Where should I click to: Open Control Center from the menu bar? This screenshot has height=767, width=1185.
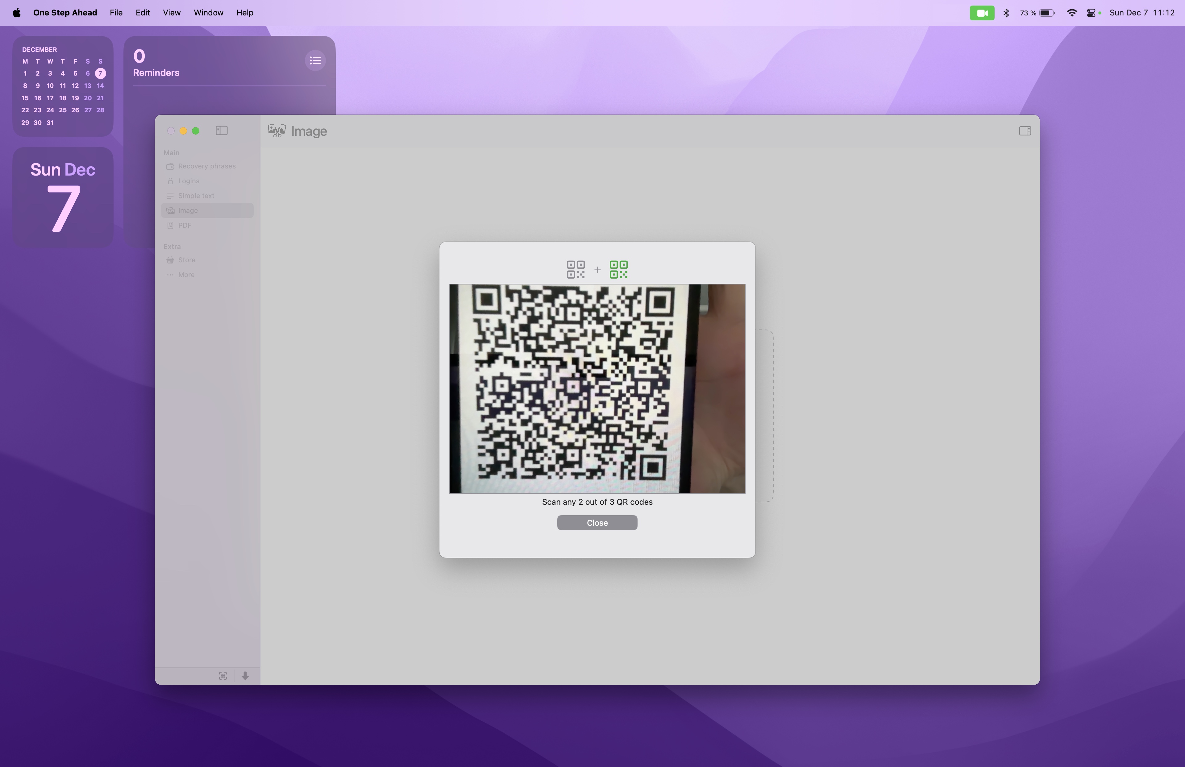coord(1090,12)
